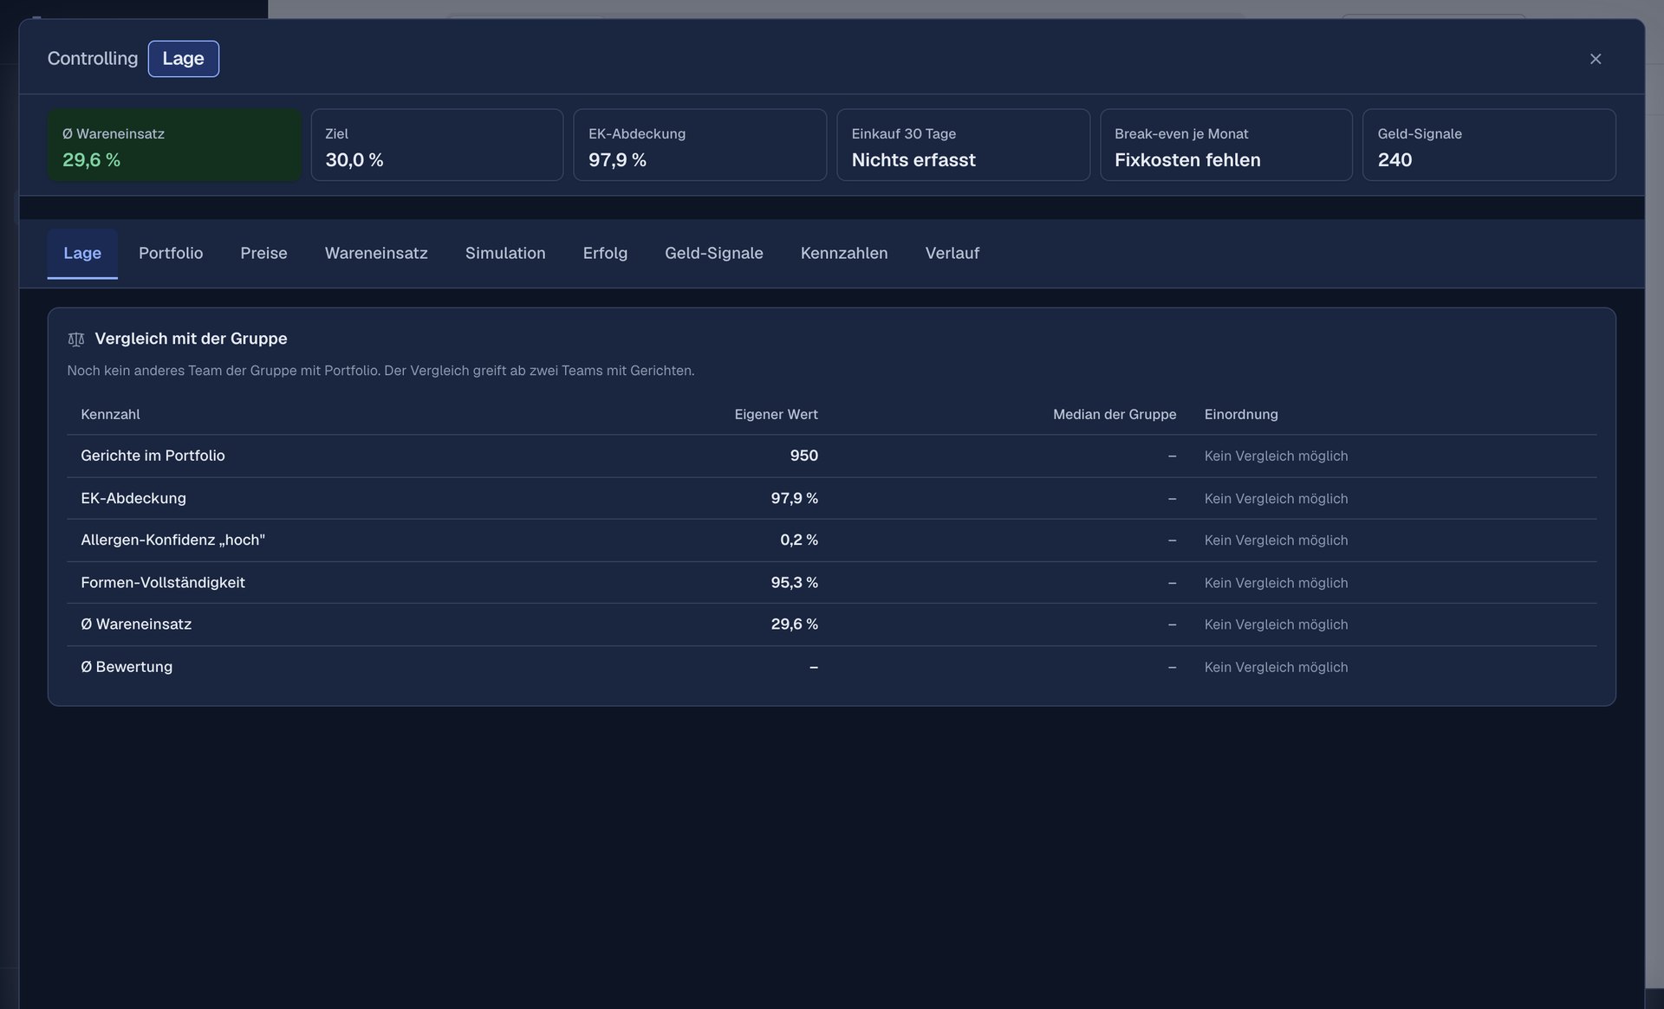Click the scales icon beside Vergleich mit der Gruppe
1664x1009 pixels.
(x=76, y=340)
